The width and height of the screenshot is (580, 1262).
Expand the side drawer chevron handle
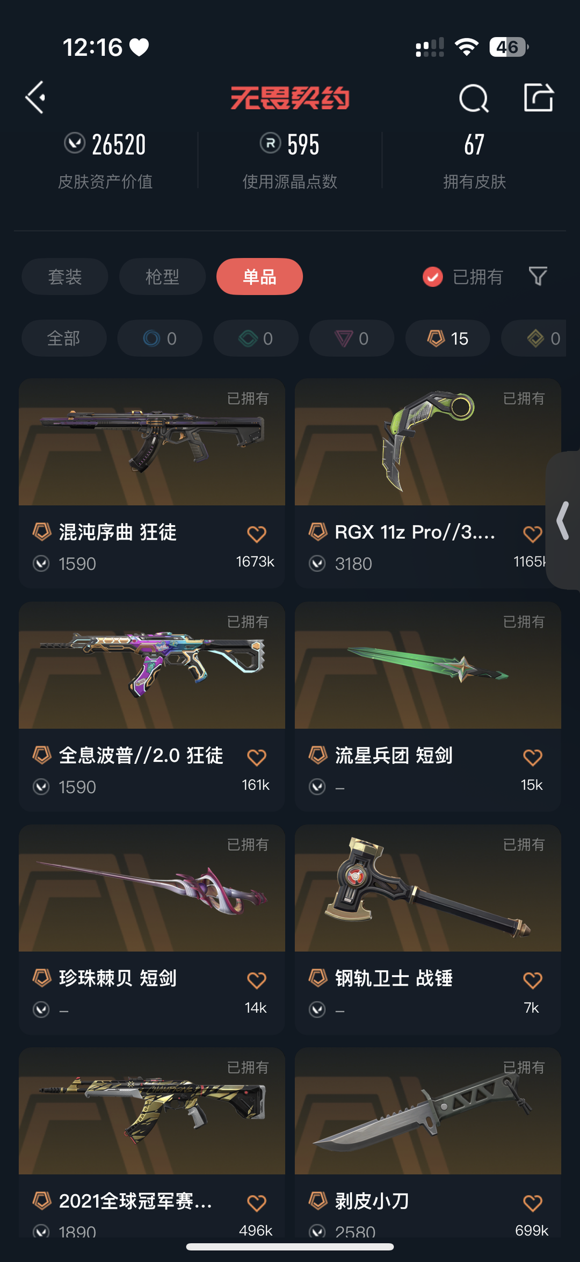pyautogui.click(x=563, y=520)
